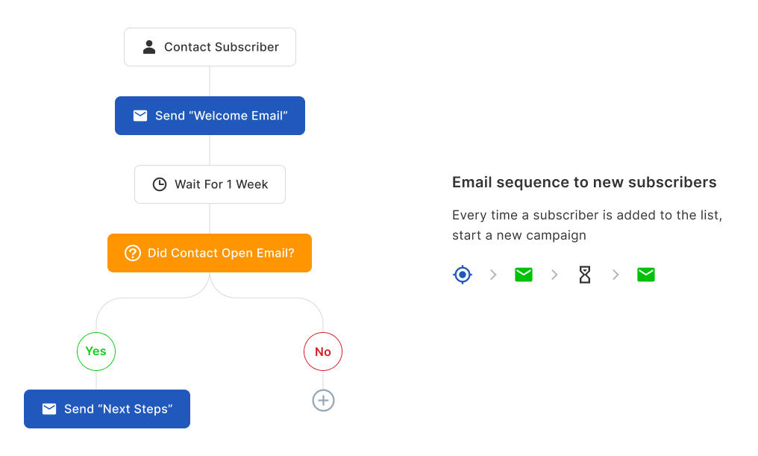The height and width of the screenshot is (456, 758).
Task: Click the last green email icon in sequence
Action: click(x=646, y=275)
